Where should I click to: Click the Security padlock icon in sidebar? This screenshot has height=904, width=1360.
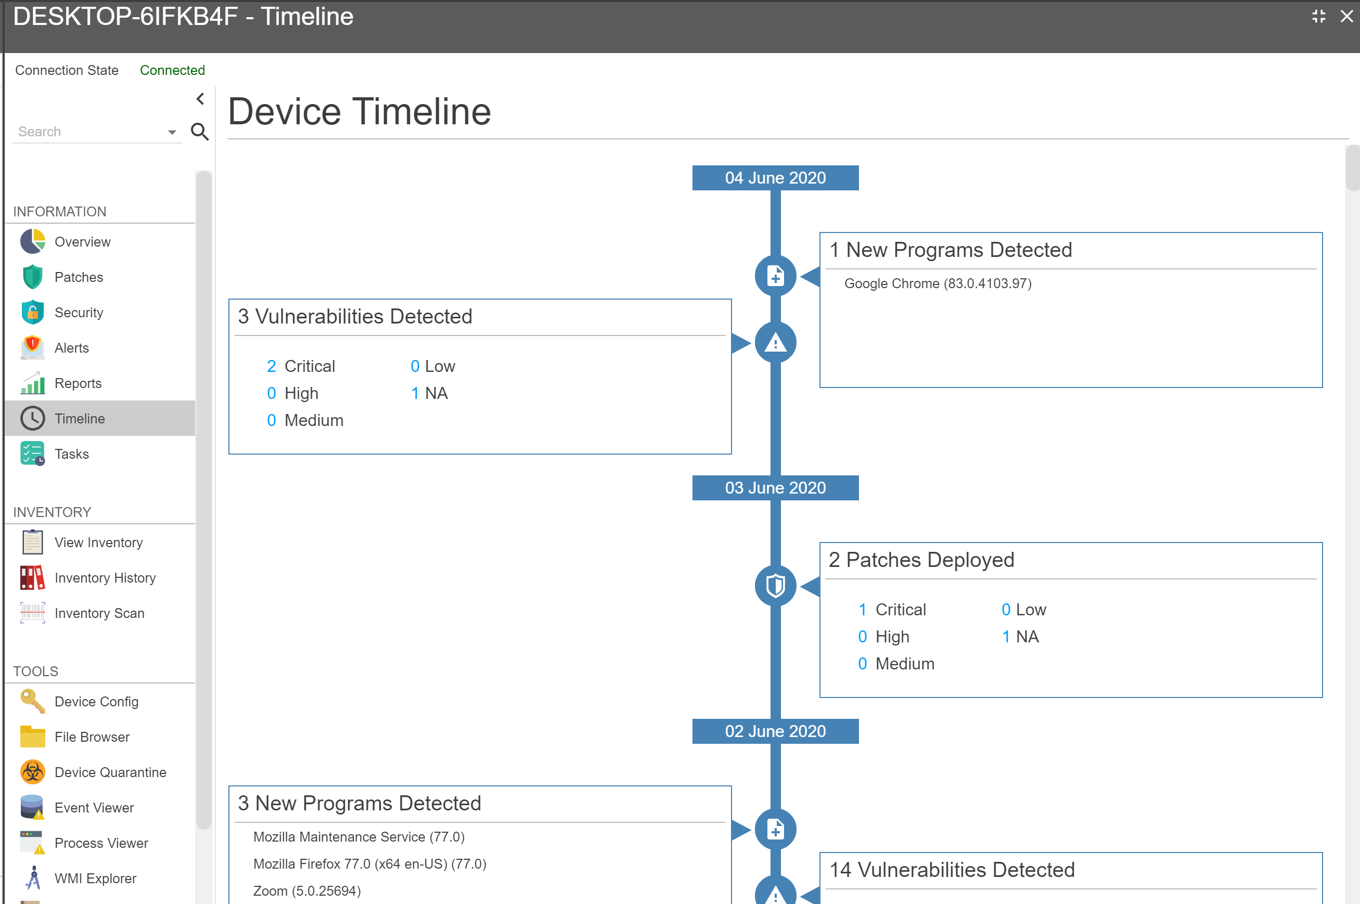coord(32,313)
